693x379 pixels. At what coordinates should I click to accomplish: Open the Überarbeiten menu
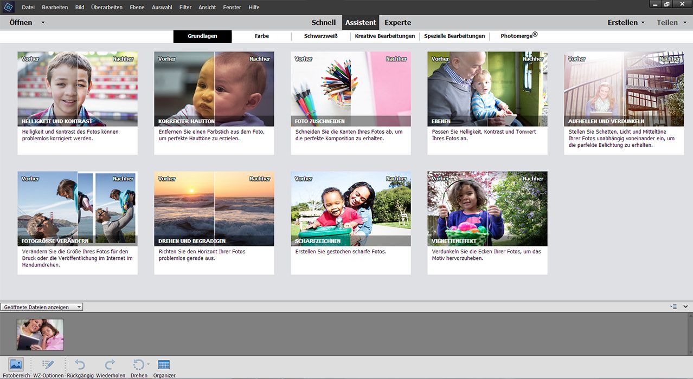[x=107, y=7]
